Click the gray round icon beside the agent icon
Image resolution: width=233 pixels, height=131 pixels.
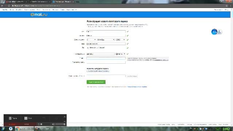coord(220,32)
